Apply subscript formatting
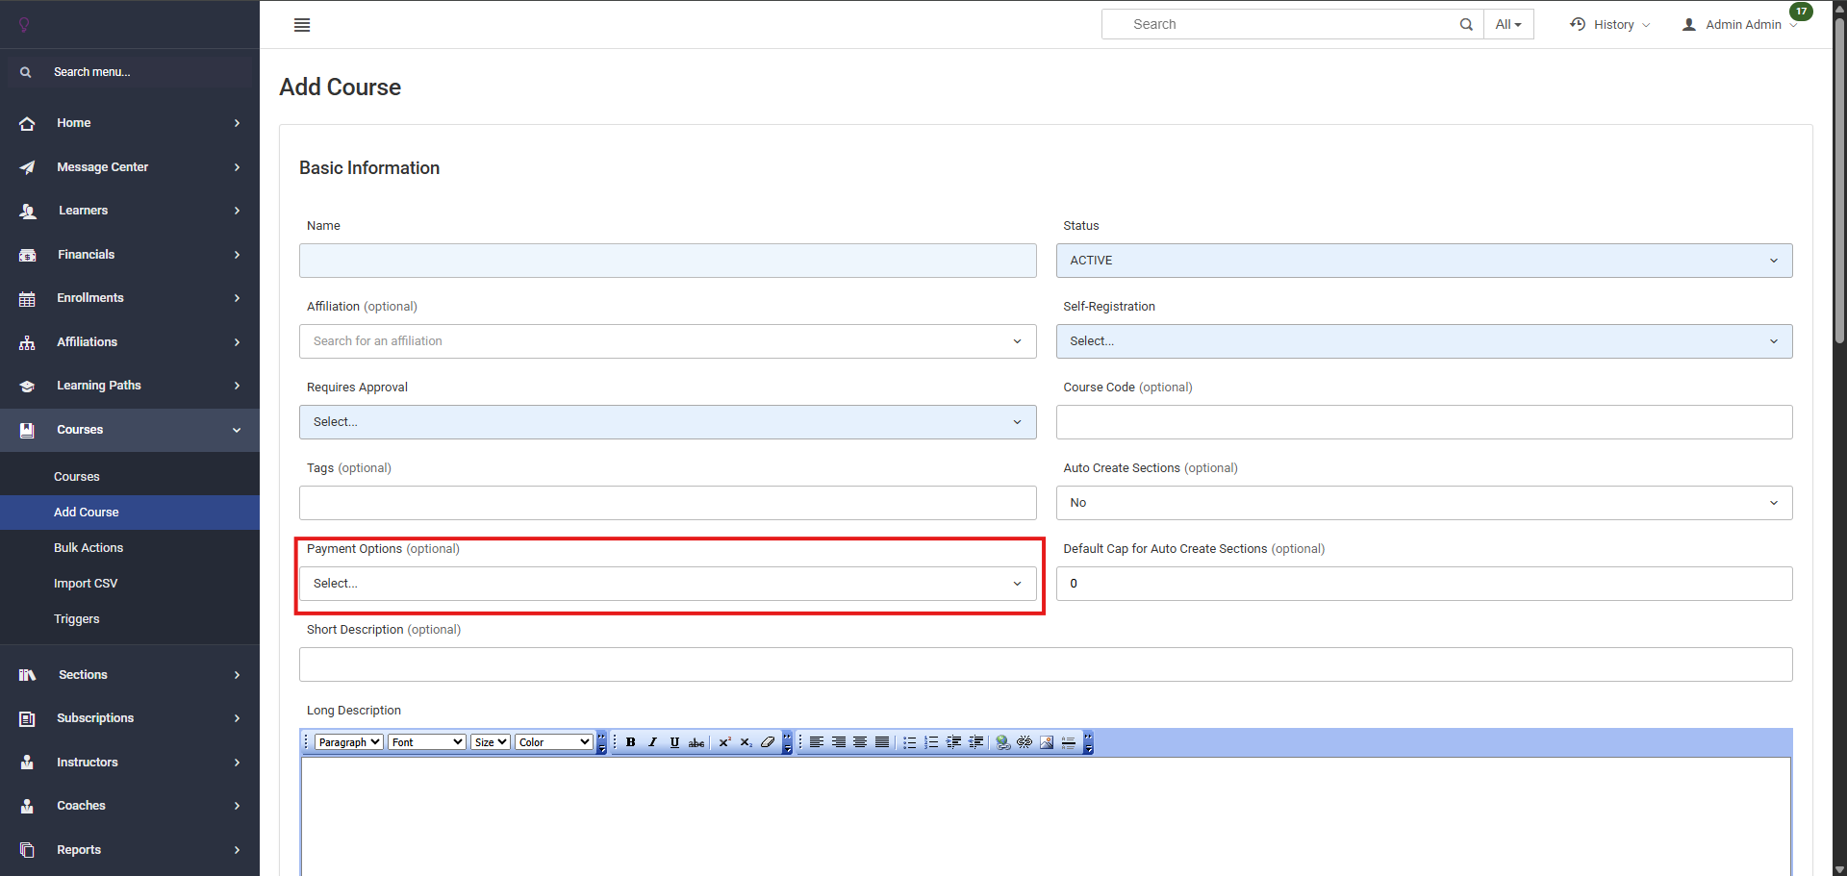The width and height of the screenshot is (1847, 876). pyautogui.click(x=746, y=742)
